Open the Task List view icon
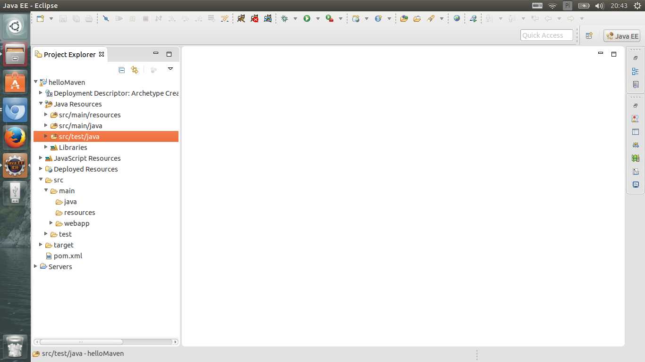 636,84
